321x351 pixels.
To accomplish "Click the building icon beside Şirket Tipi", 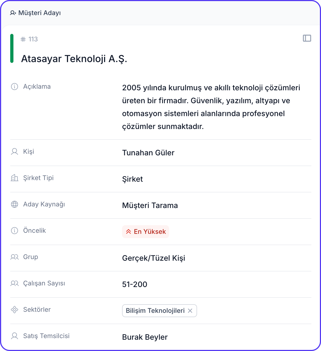I will coord(15,178).
